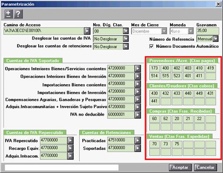Click the Aceptar button
This screenshot has width=223, height=173.
[x=180, y=167]
